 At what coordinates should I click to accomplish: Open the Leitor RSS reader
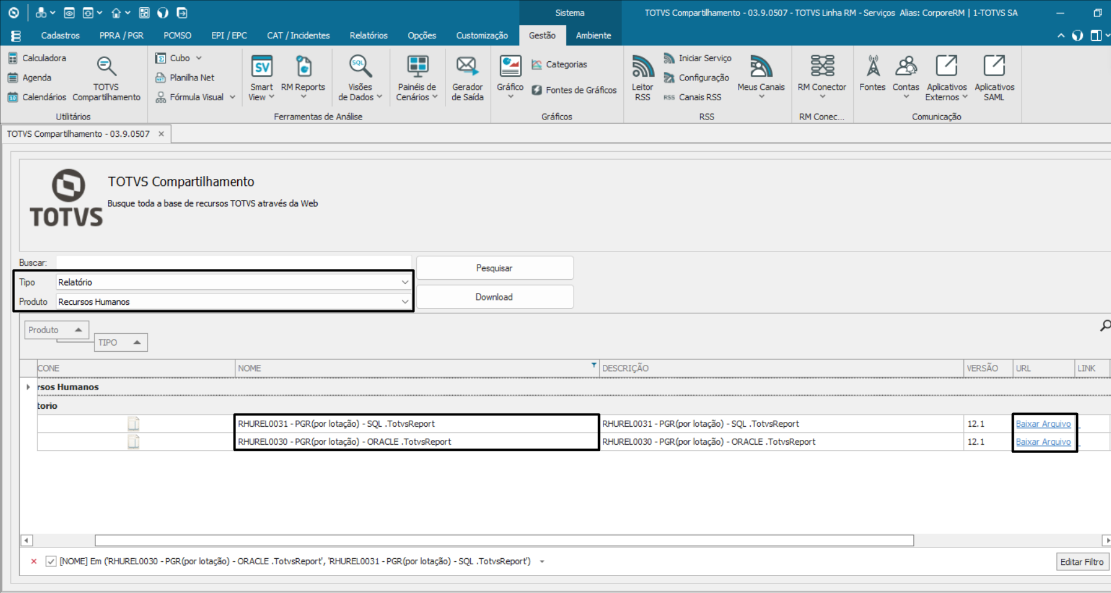pos(642,78)
